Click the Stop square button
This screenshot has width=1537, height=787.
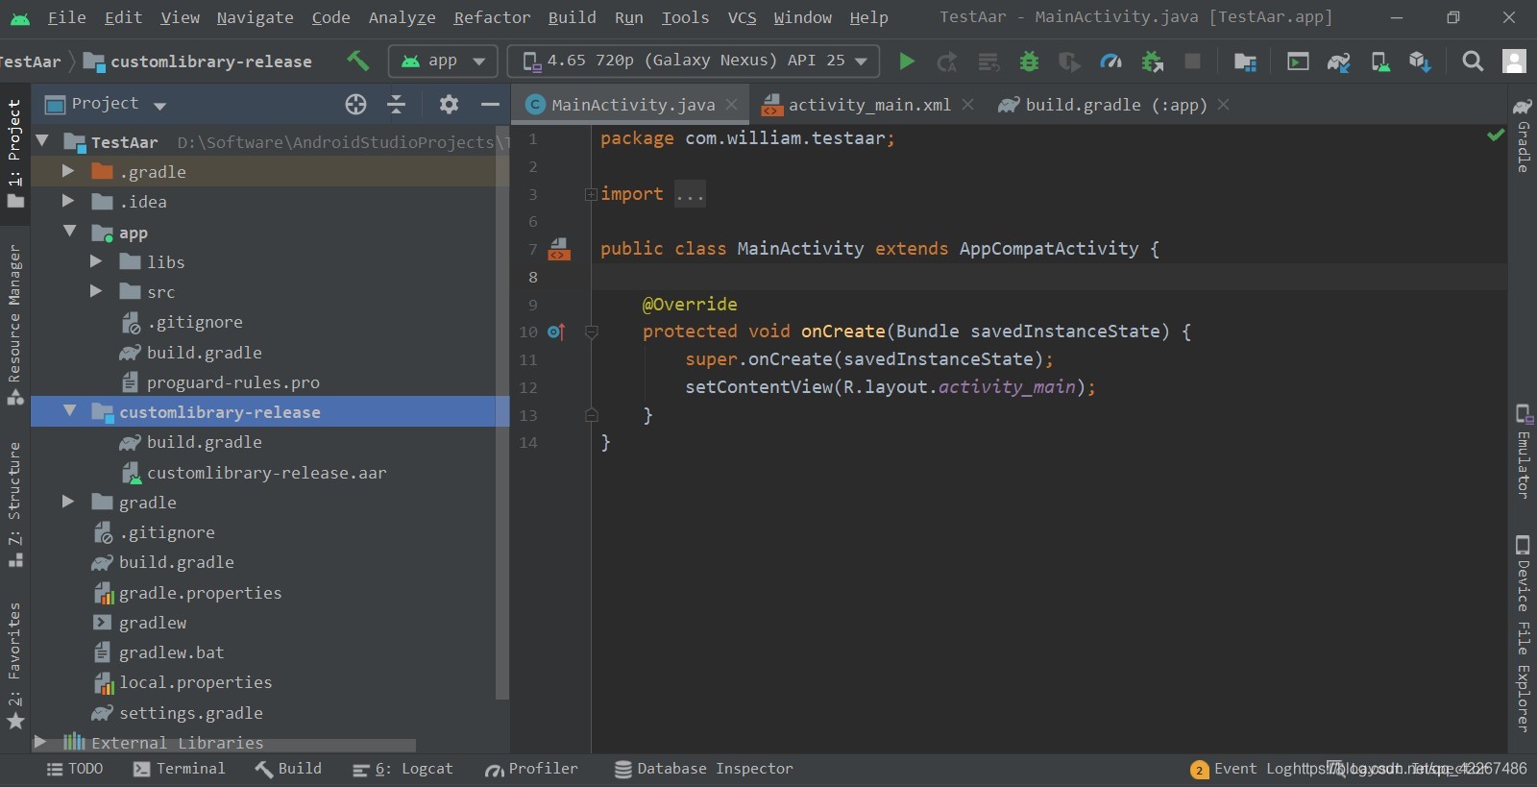pyautogui.click(x=1192, y=61)
